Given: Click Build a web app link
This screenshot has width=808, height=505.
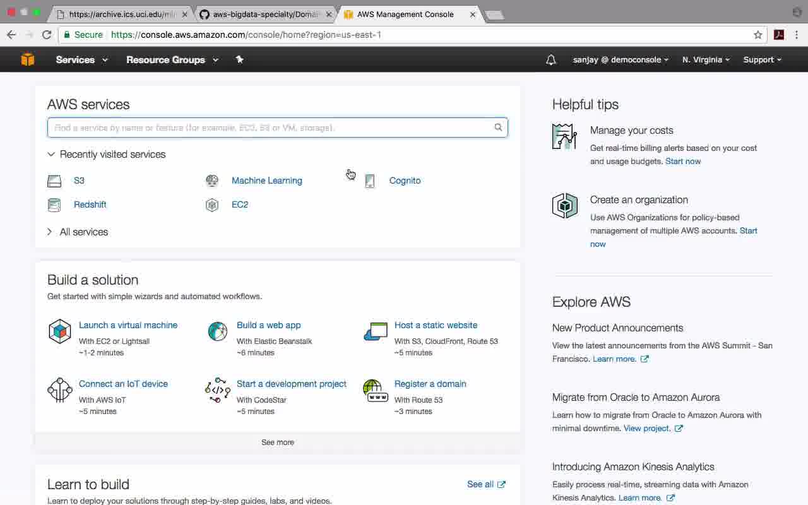Looking at the screenshot, I should pyautogui.click(x=269, y=325).
